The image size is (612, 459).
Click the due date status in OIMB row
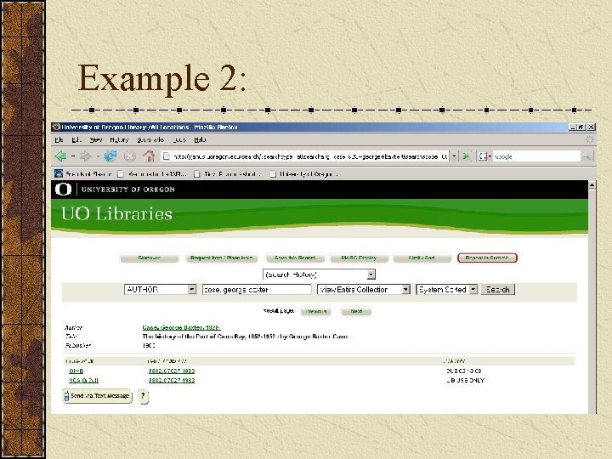tap(464, 371)
